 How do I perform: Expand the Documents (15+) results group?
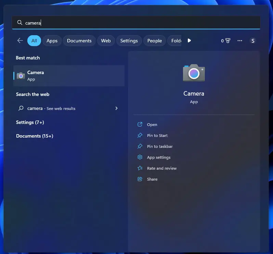(35, 136)
